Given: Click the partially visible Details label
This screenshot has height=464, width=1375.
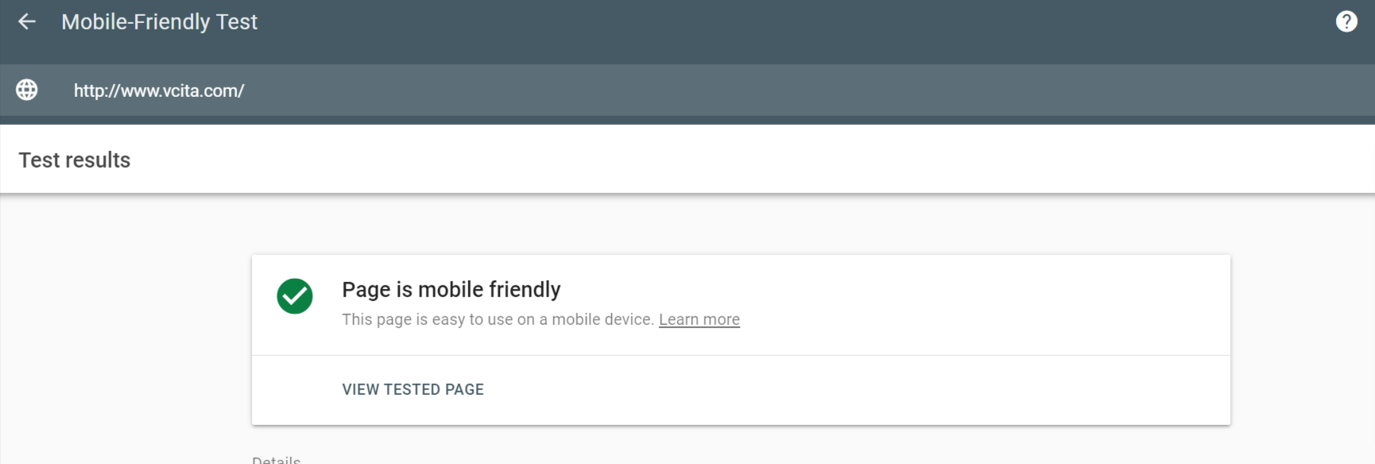Looking at the screenshot, I should click(276, 459).
